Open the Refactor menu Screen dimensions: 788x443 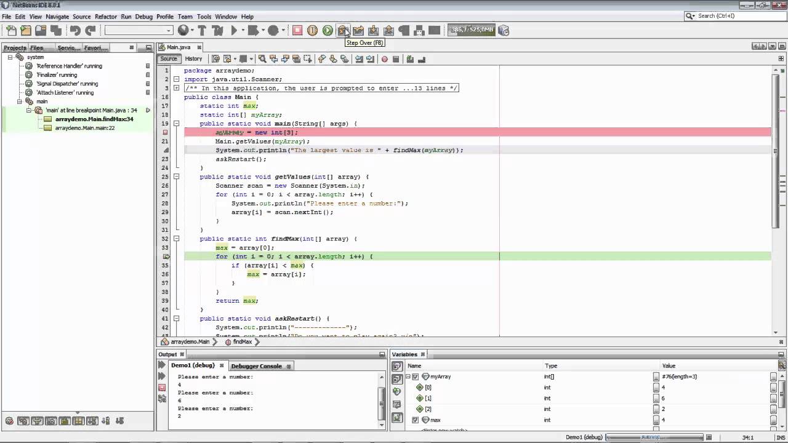click(x=106, y=17)
